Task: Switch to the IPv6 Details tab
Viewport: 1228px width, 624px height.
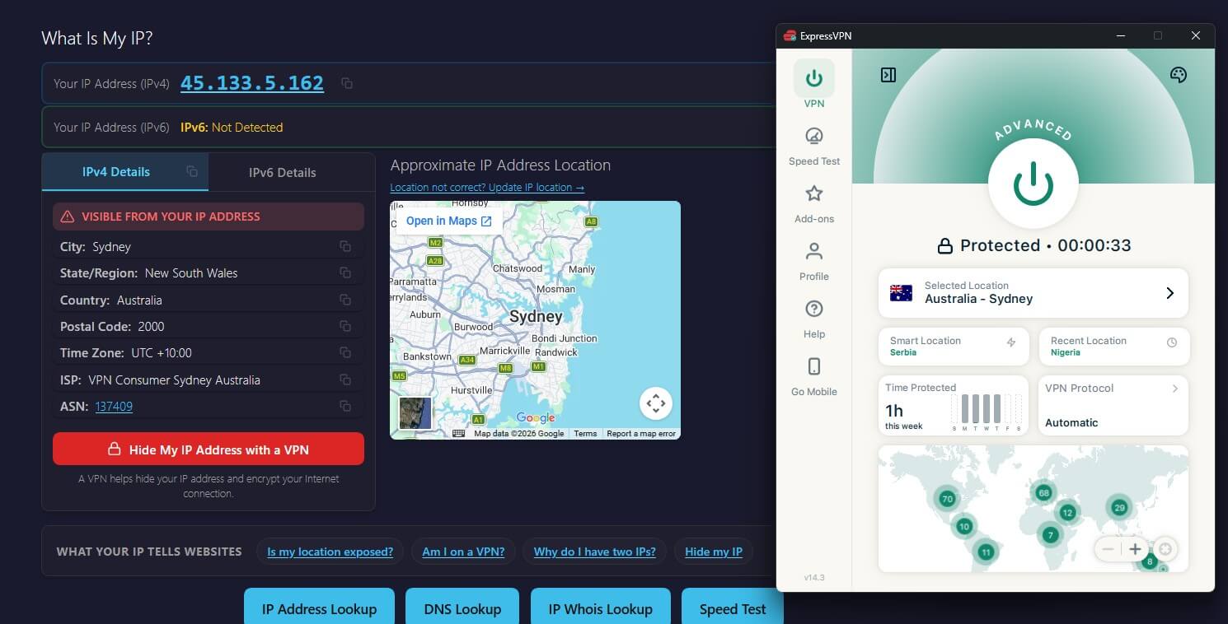Action: 283,172
